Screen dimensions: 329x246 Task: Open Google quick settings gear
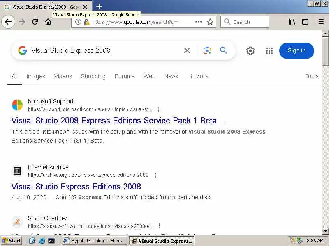coord(250,50)
